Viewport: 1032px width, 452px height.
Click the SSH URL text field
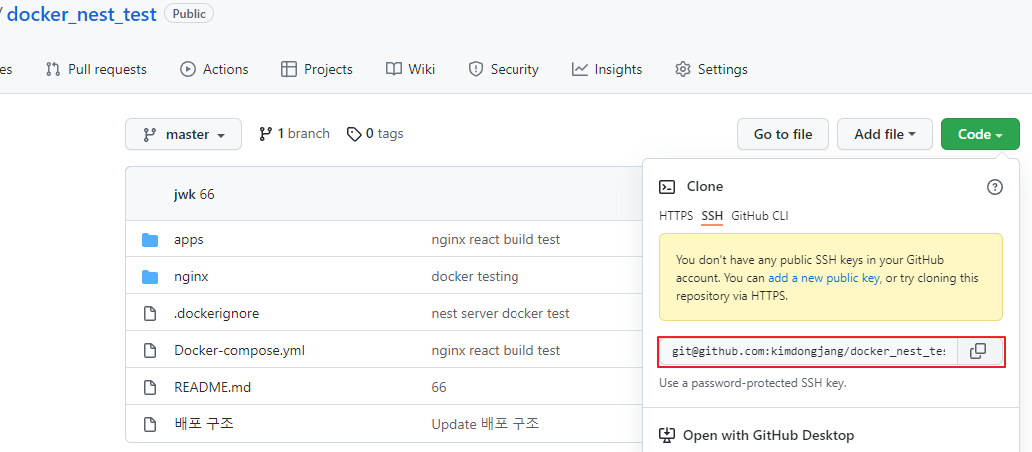[808, 351]
